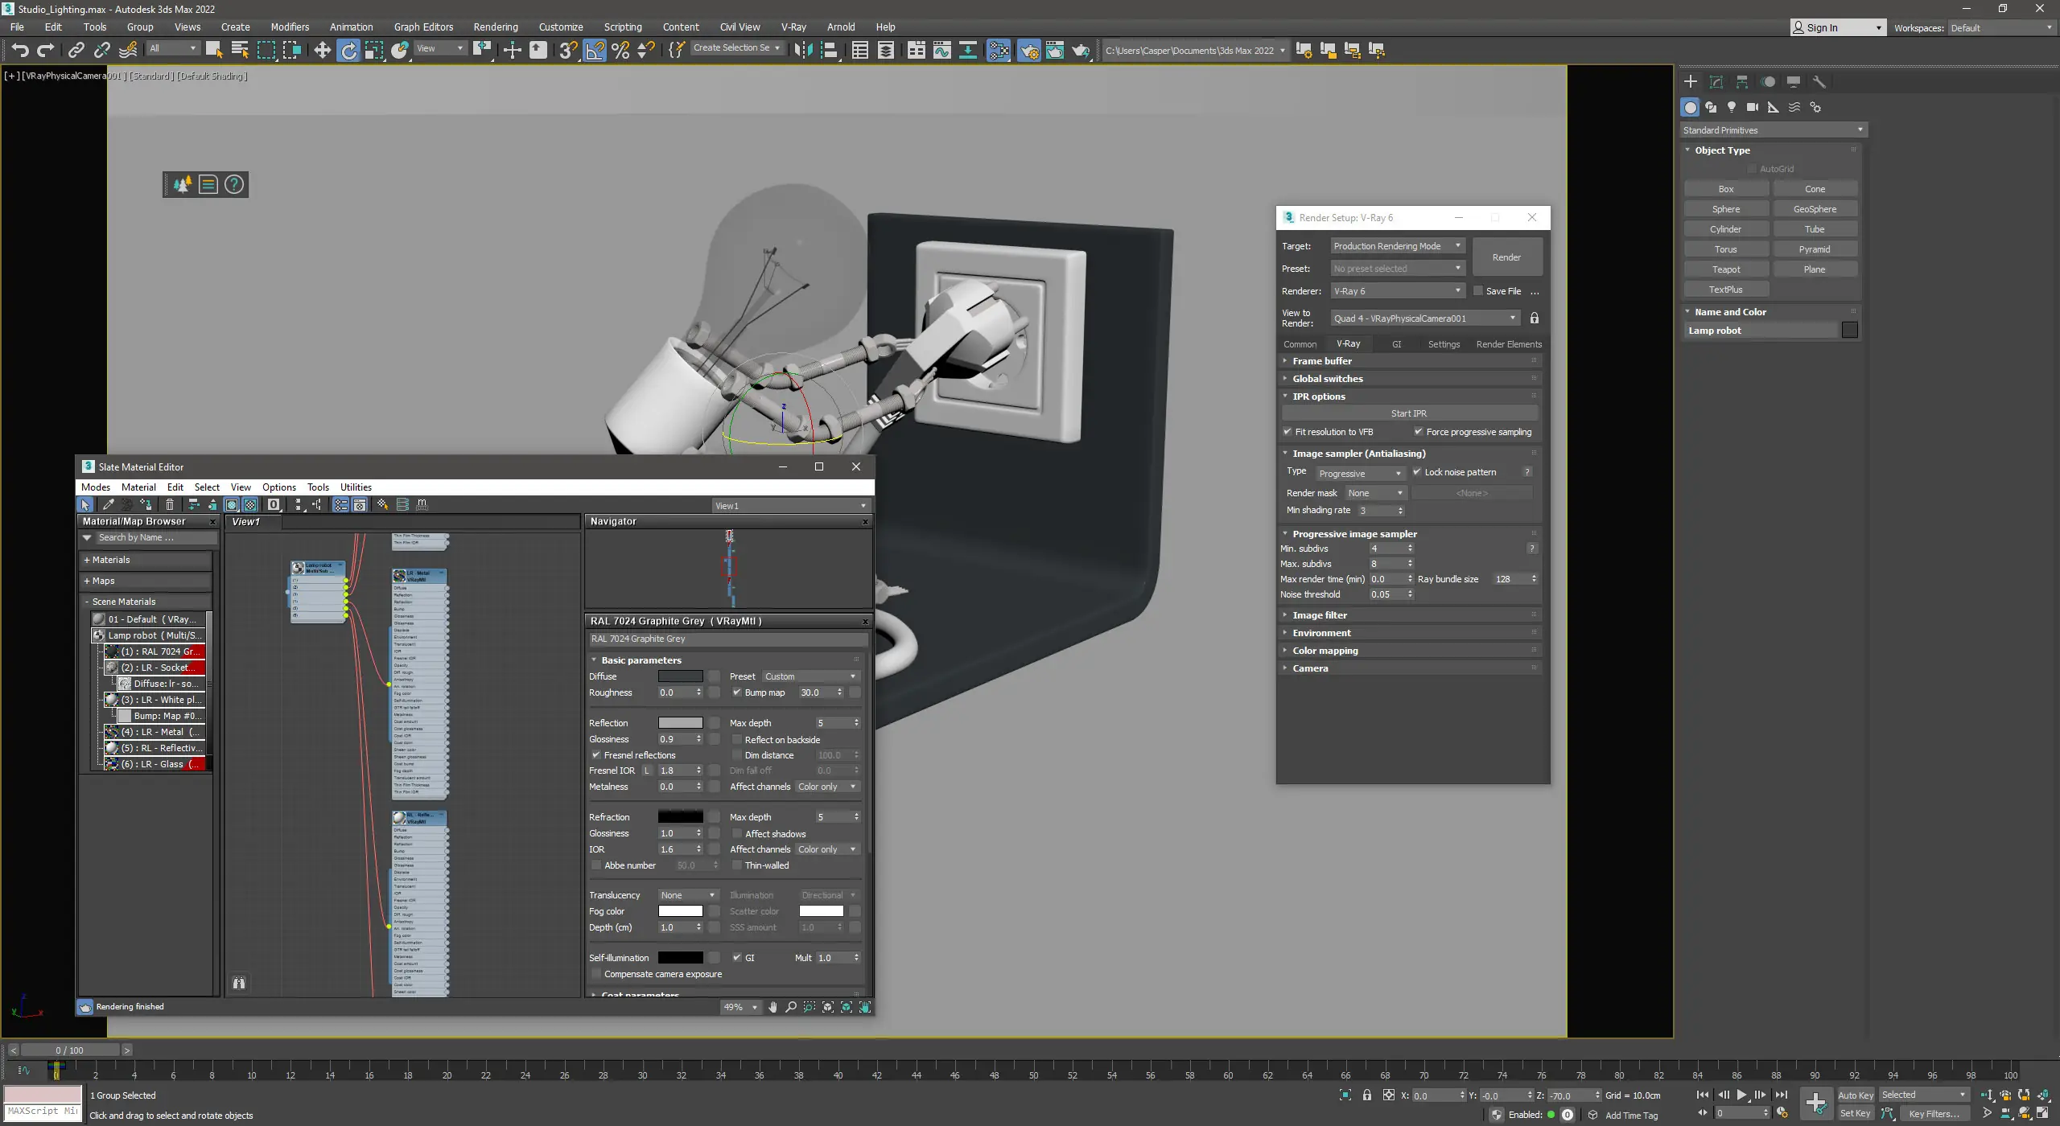Viewport: 2060px width, 1126px height.
Task: Click the Play Animation button
Action: 1741,1095
